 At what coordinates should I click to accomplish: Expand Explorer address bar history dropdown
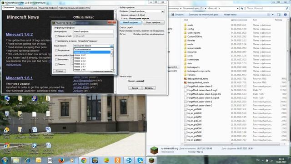(238, 8)
